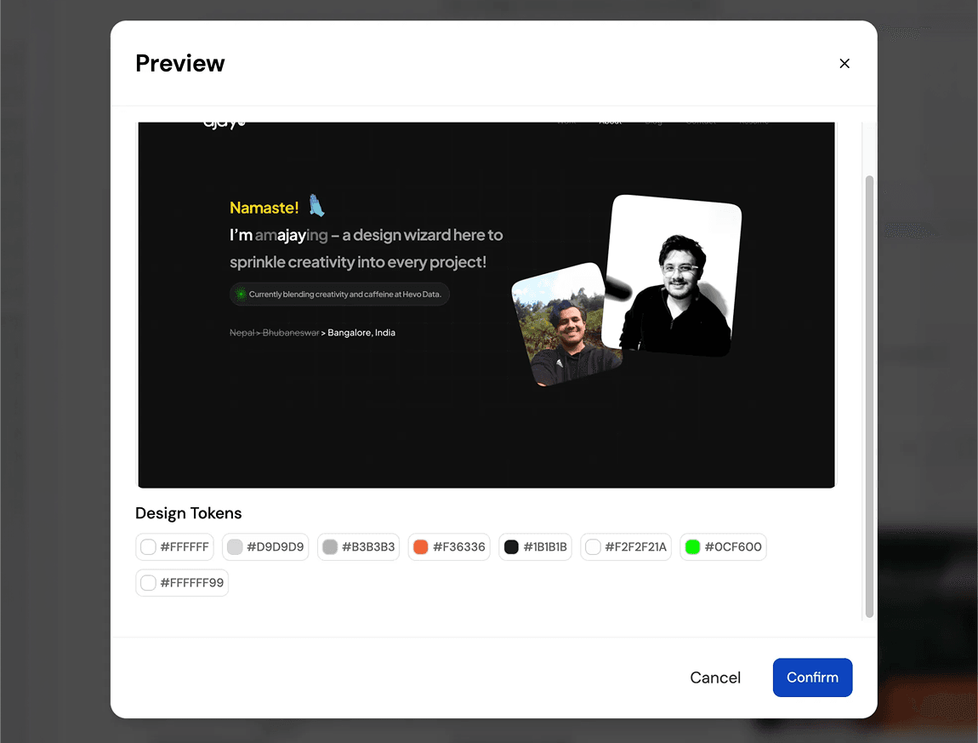978x743 pixels.
Task: Pick the #D9D9D9 light gray token
Action: point(266,547)
